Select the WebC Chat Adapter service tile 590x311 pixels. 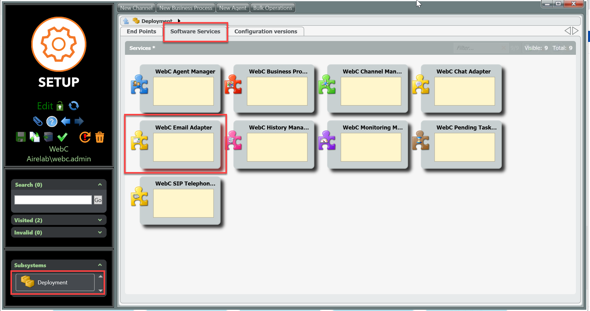[x=464, y=89]
